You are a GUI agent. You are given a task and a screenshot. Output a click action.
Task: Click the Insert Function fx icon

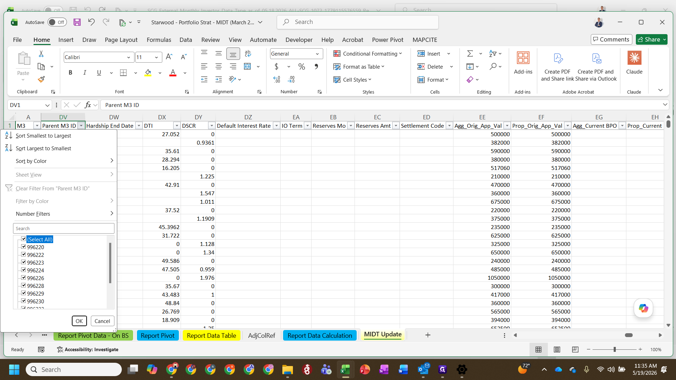click(x=88, y=105)
